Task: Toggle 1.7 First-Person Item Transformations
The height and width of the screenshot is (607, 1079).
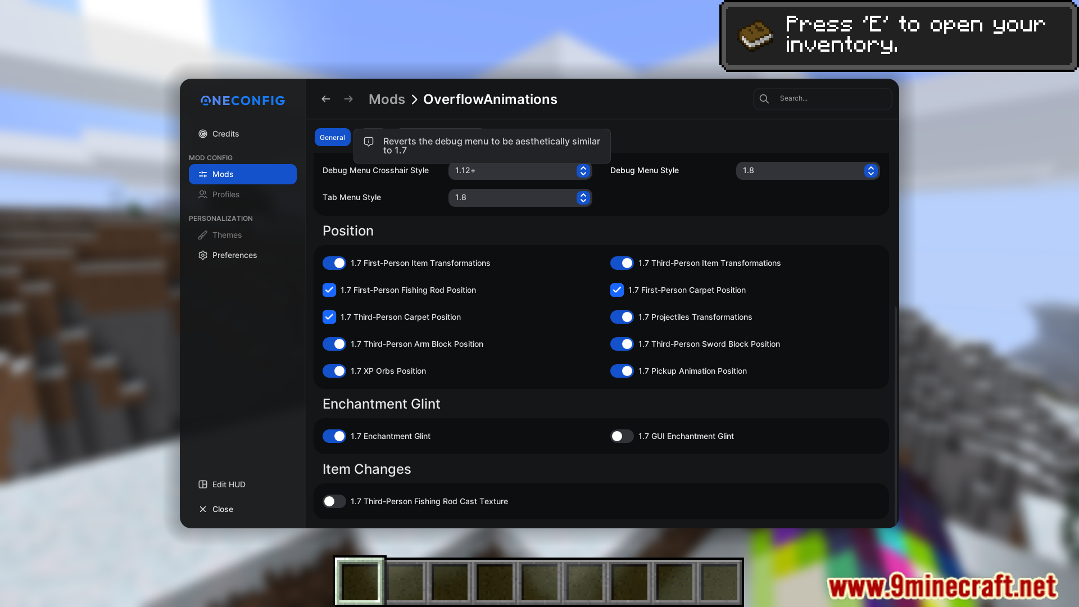Action: [x=334, y=263]
